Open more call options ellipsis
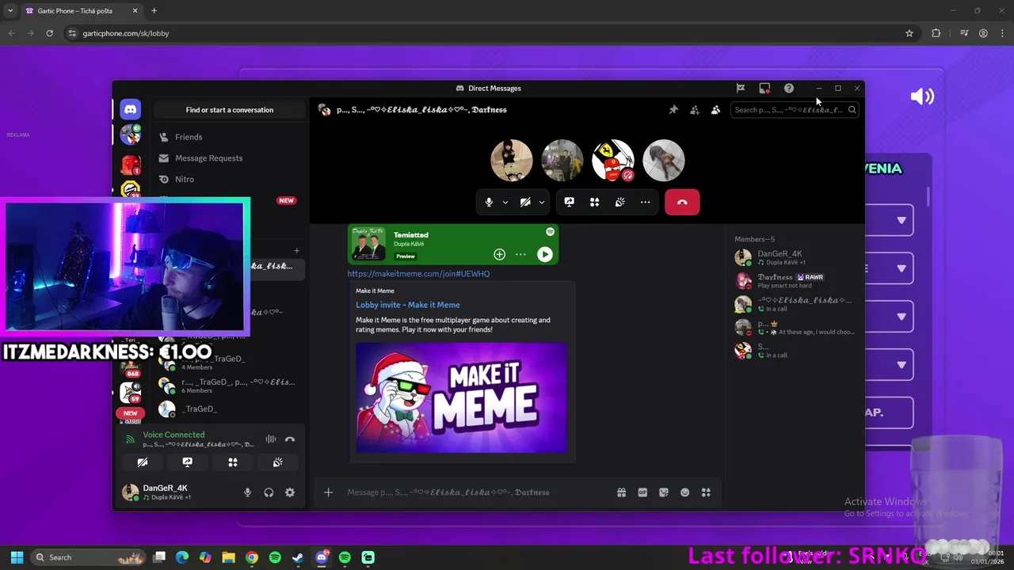 click(645, 202)
